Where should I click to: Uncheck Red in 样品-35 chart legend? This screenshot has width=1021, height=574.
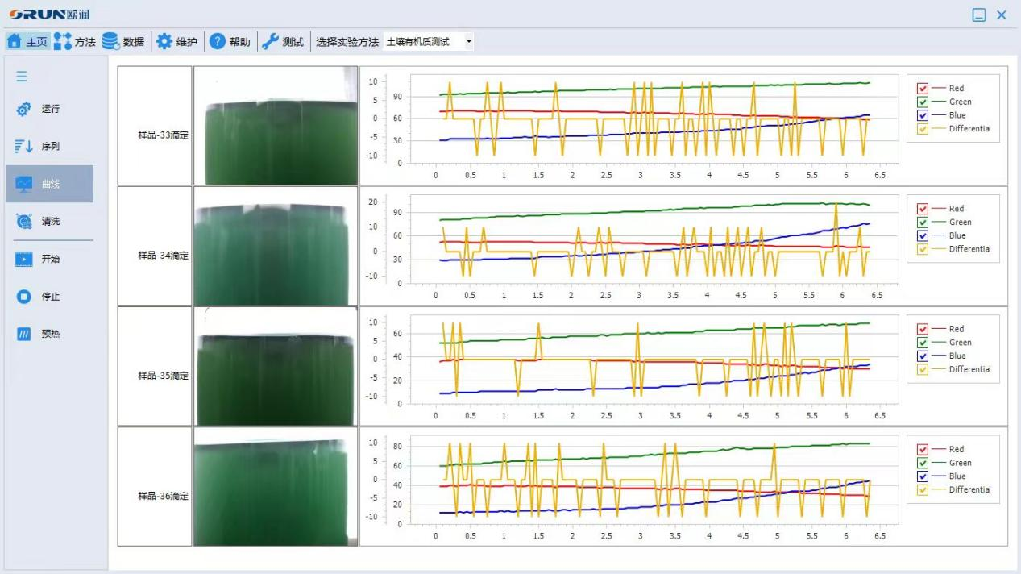(x=923, y=329)
